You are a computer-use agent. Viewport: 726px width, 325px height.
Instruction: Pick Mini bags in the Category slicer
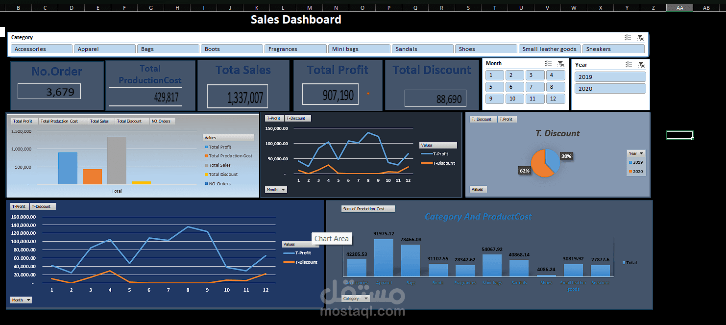tap(359, 49)
